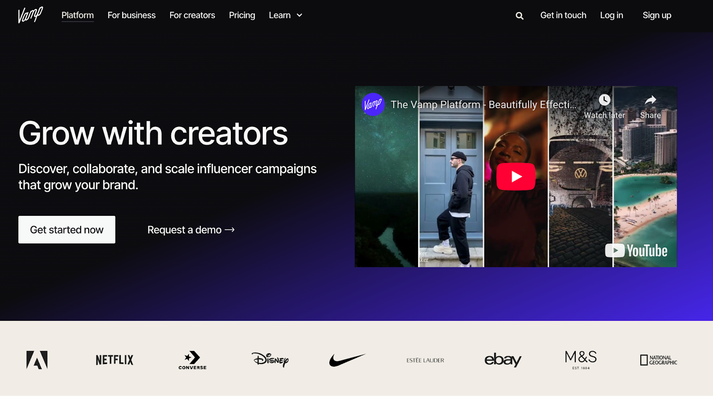
Task: Play the YouTube video
Action: 516,177
